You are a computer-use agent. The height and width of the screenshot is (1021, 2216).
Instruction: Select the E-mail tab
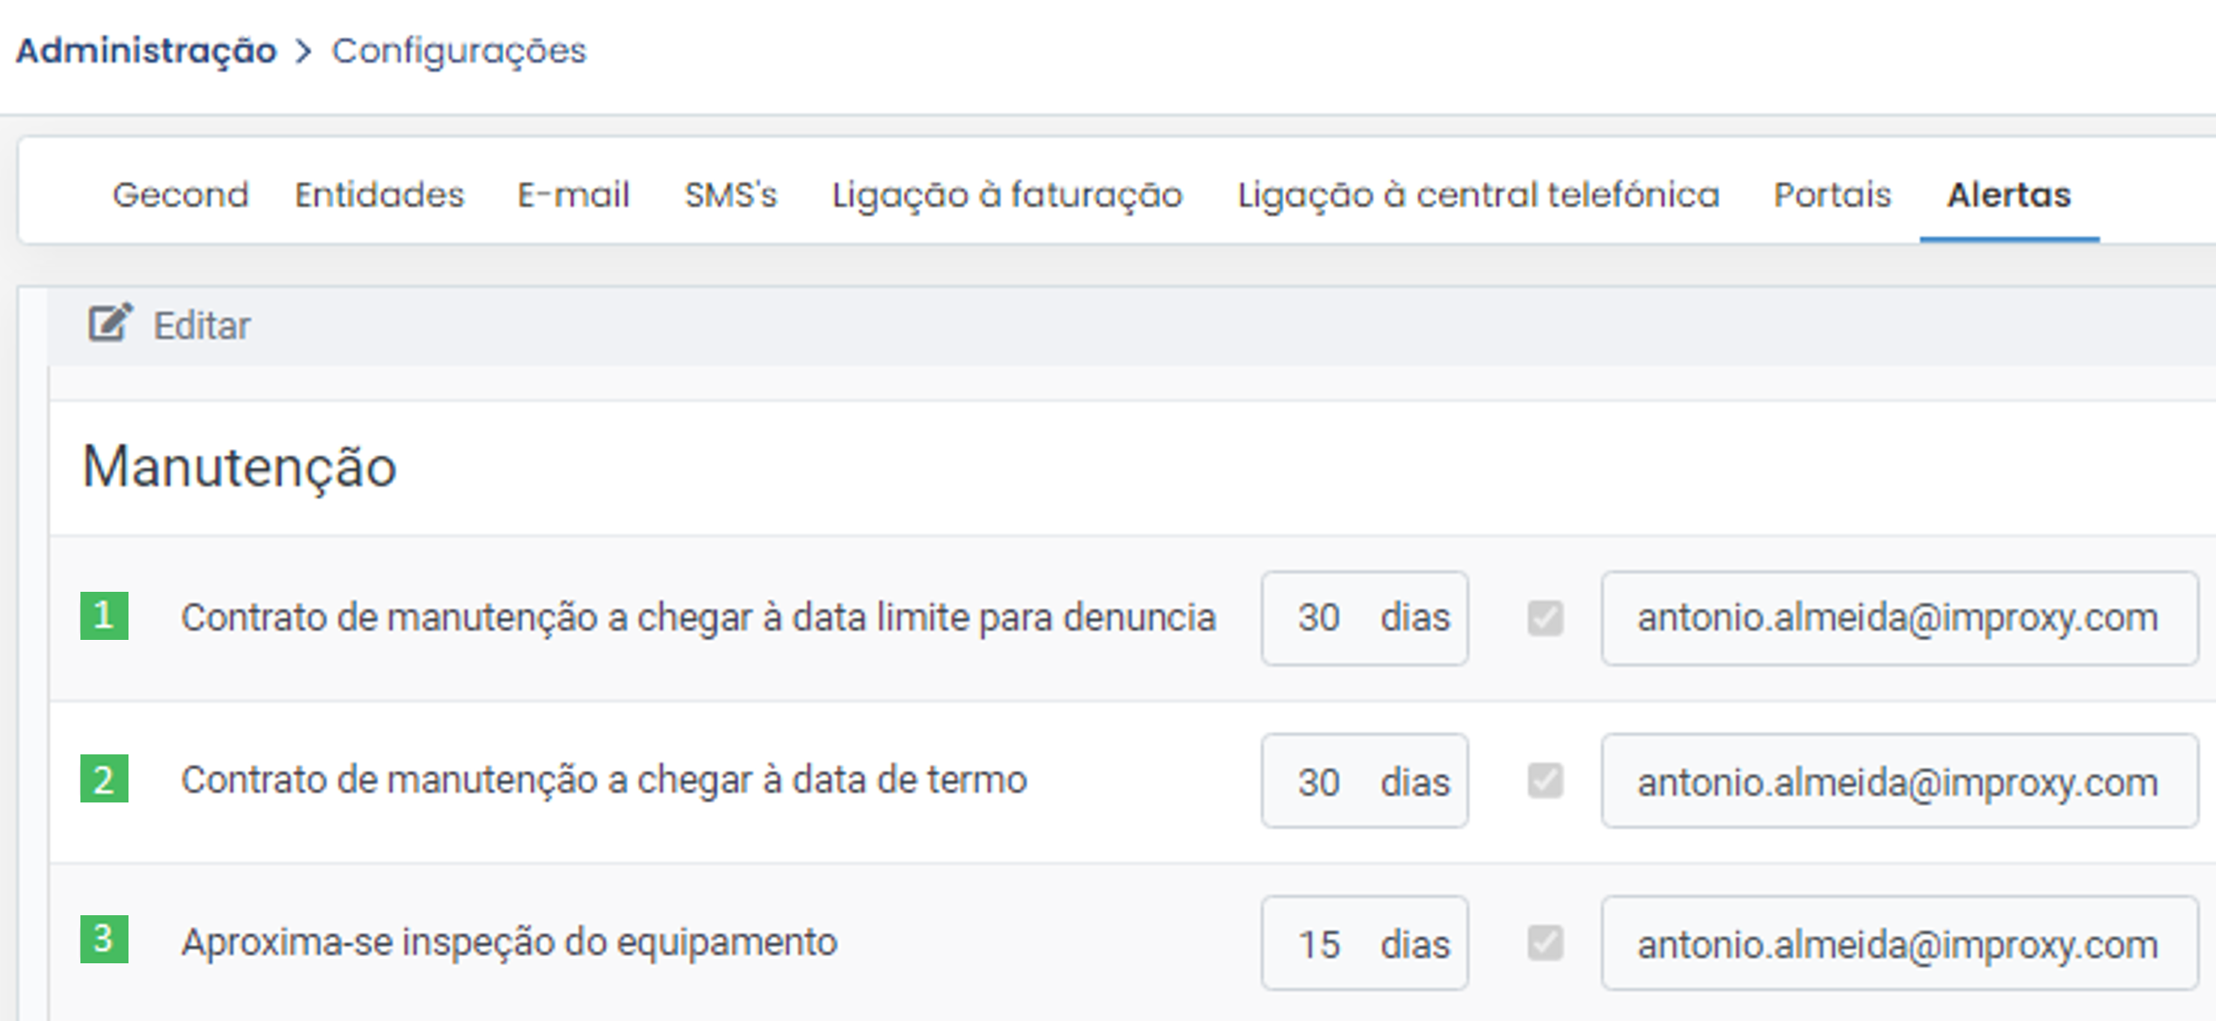(573, 195)
